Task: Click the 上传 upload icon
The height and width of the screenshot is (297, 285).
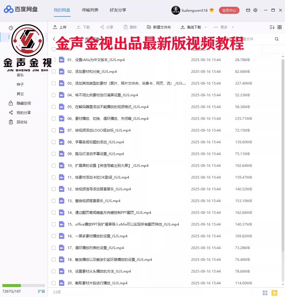Action: (x=55, y=27)
